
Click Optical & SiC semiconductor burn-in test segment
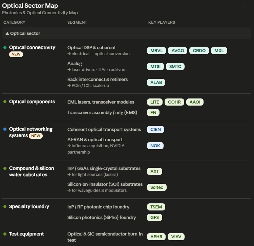105,237
